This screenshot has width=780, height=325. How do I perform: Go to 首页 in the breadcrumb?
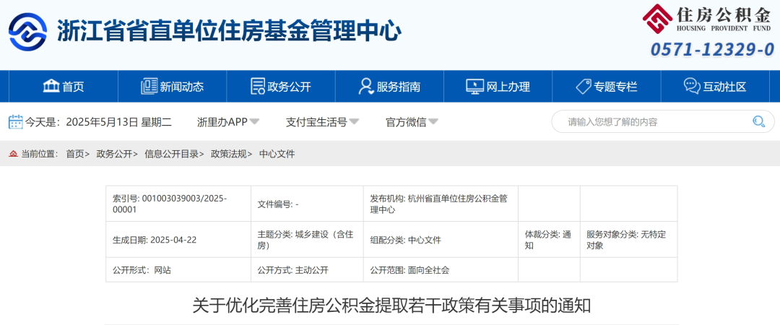point(75,154)
